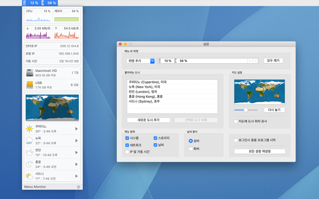Click the CPU widget in the settings widget strip
This screenshot has height=199, width=319.
(x=165, y=61)
